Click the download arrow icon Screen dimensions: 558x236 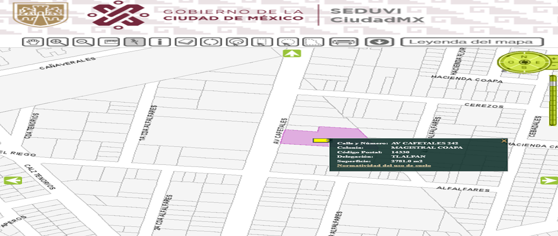coord(376,41)
